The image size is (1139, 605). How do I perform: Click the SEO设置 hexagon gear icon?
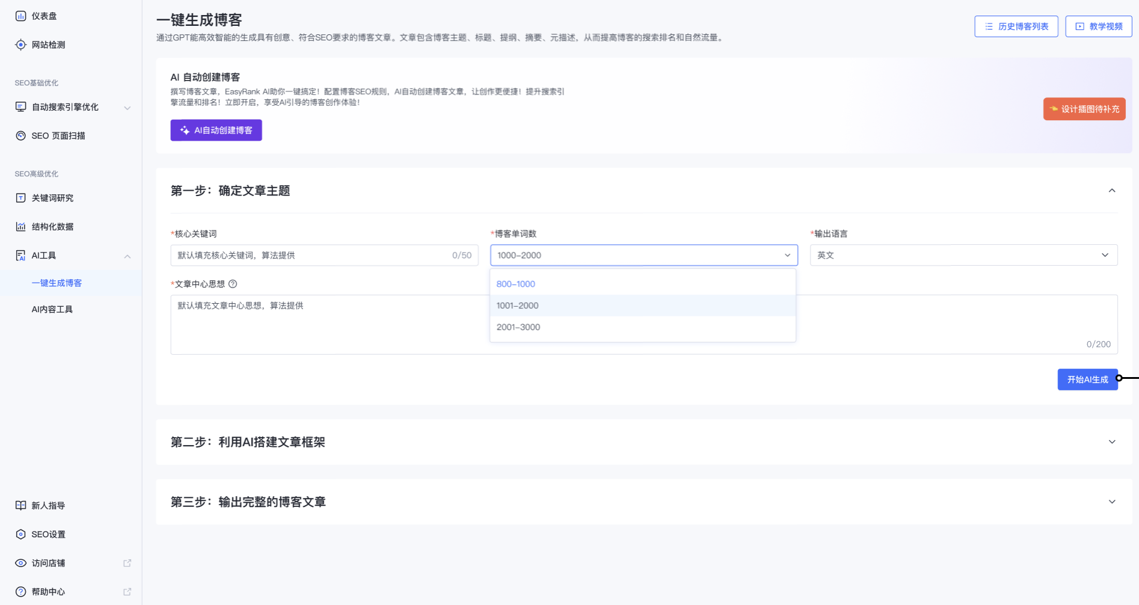pos(20,534)
